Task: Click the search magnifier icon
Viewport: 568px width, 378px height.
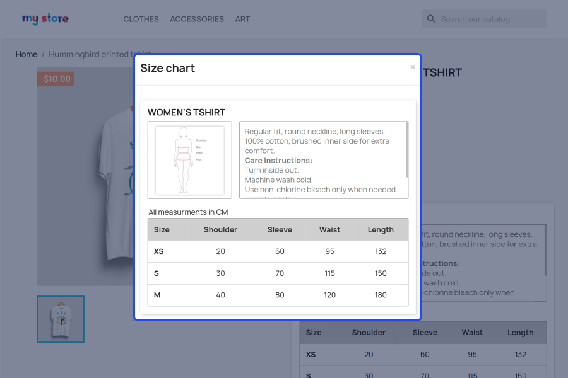Action: click(431, 19)
